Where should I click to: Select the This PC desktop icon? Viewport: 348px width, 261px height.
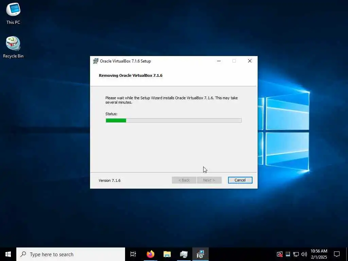click(x=13, y=14)
